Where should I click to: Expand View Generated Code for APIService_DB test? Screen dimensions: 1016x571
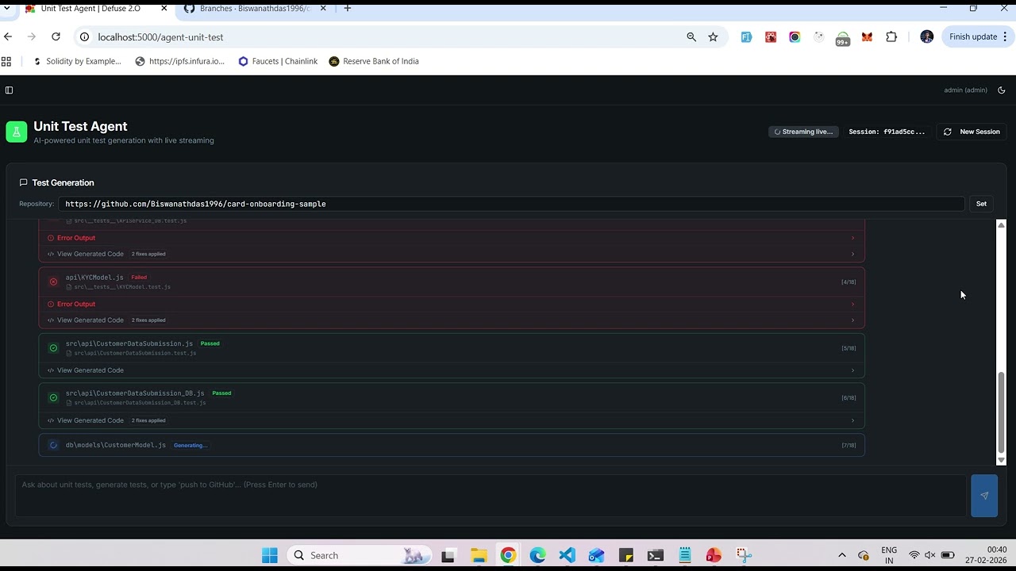coord(452,254)
